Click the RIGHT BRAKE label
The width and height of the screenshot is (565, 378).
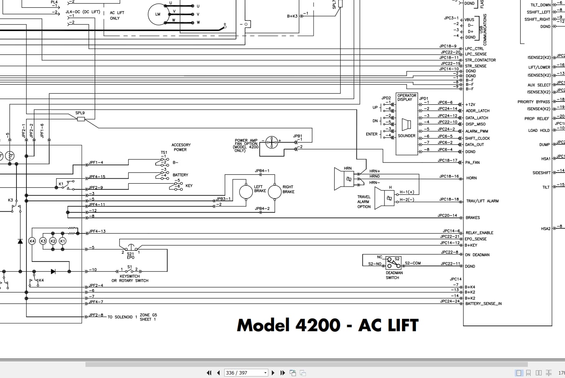pyautogui.click(x=289, y=189)
